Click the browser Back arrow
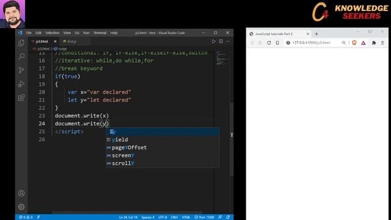The image size is (391, 220). coord(252,43)
